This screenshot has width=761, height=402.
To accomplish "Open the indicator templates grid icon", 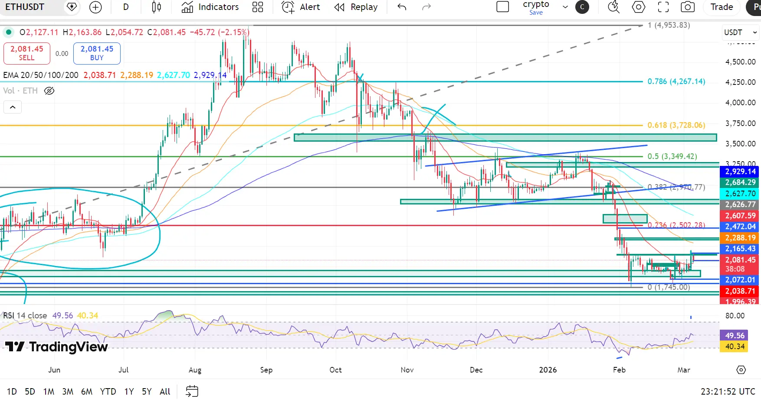I will coord(258,7).
